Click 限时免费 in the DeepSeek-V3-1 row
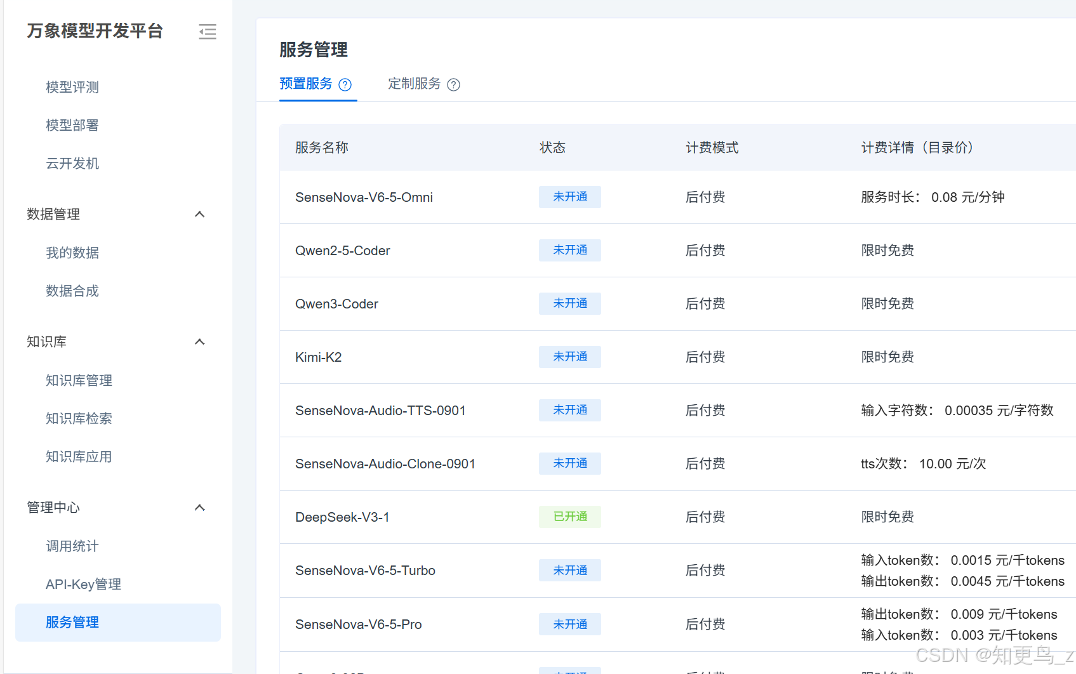1076x674 pixels. point(887,517)
